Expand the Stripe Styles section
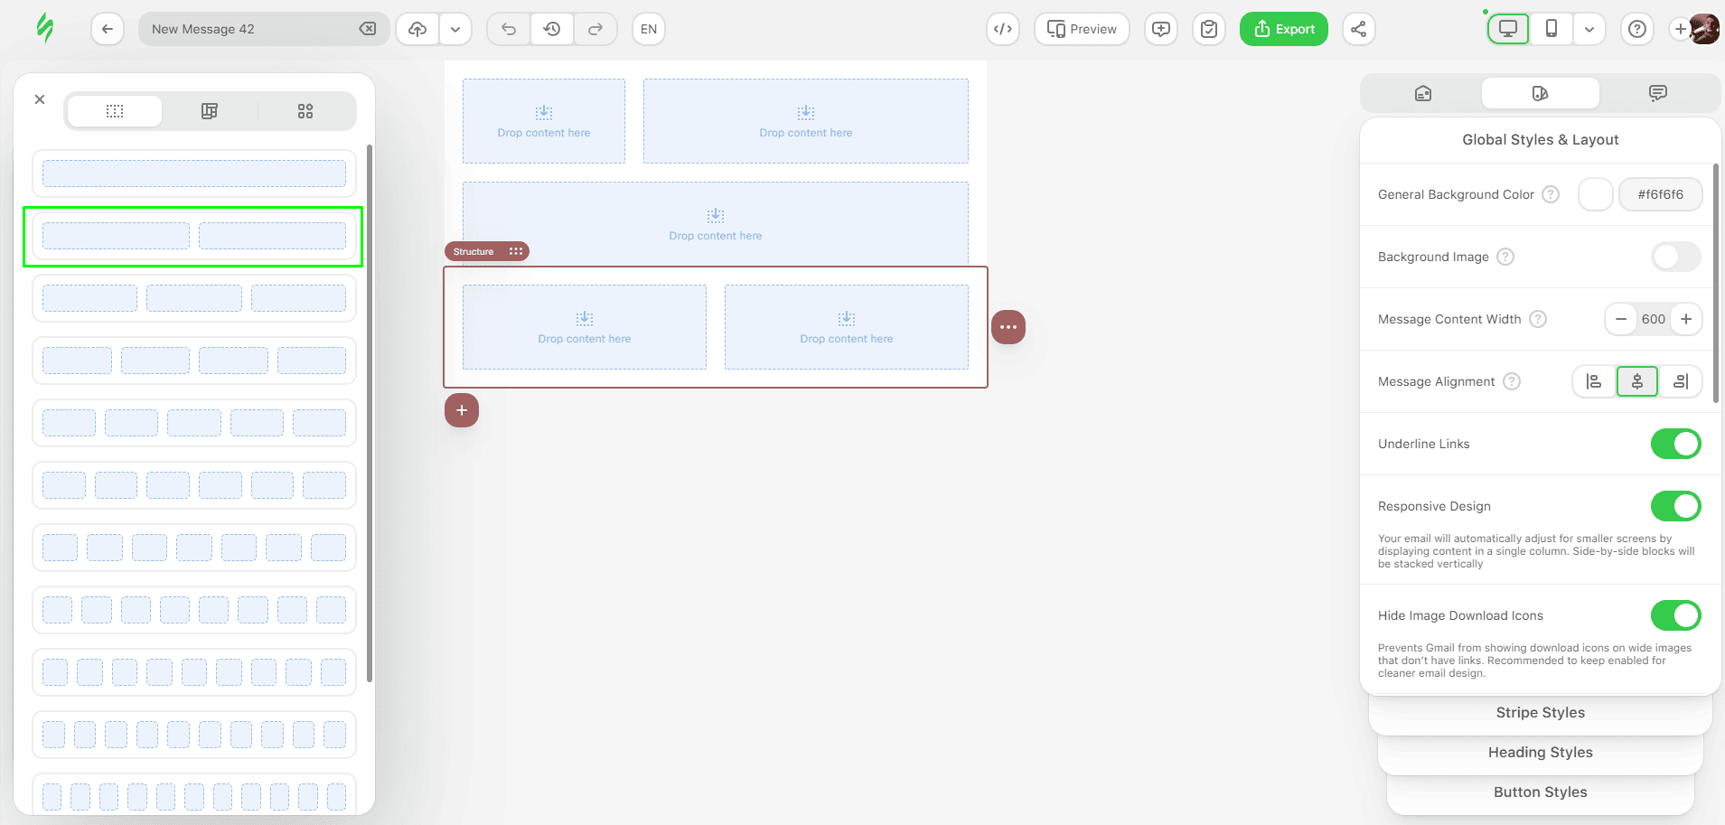The width and height of the screenshot is (1725, 825). pyautogui.click(x=1541, y=713)
